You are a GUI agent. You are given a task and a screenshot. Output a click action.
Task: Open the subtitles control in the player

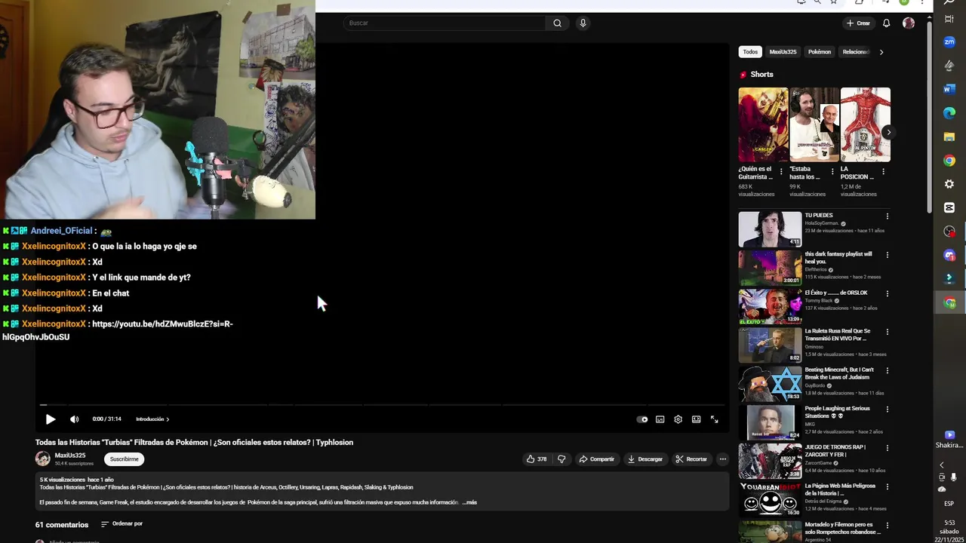click(x=660, y=419)
